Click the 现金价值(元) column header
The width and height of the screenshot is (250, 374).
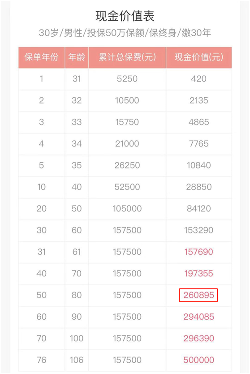tap(199, 57)
